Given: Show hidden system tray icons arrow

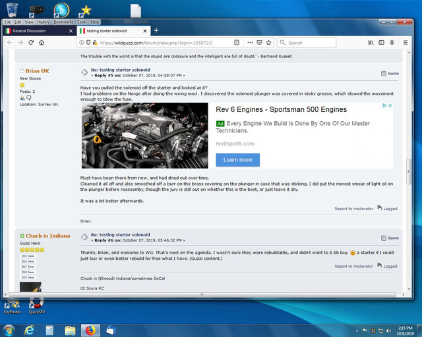Looking at the screenshot, I should (357, 331).
